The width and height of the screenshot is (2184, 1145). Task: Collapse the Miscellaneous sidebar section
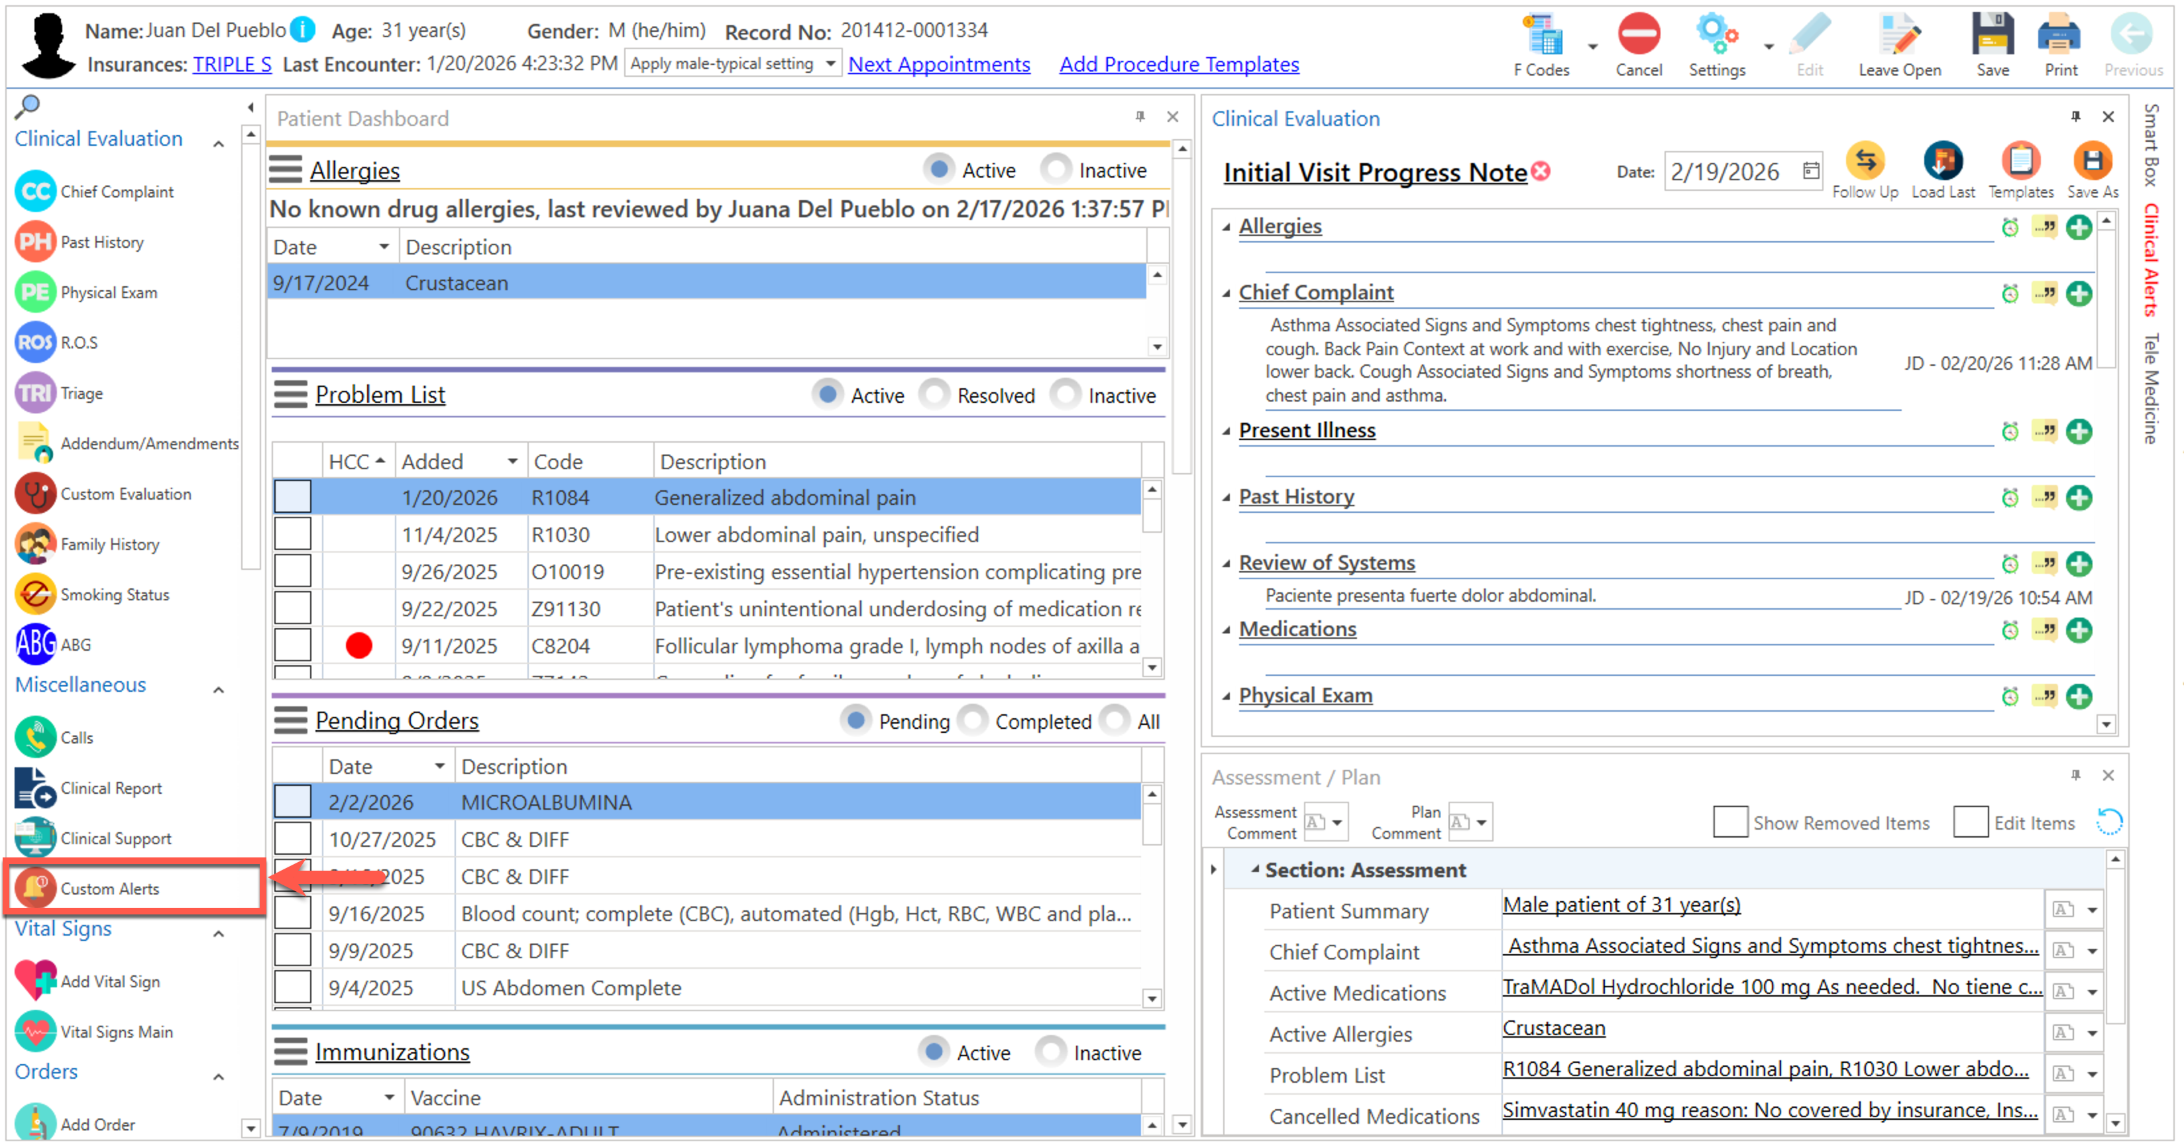point(219,689)
